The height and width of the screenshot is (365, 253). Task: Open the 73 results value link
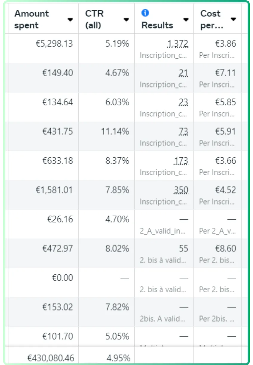[x=184, y=131]
